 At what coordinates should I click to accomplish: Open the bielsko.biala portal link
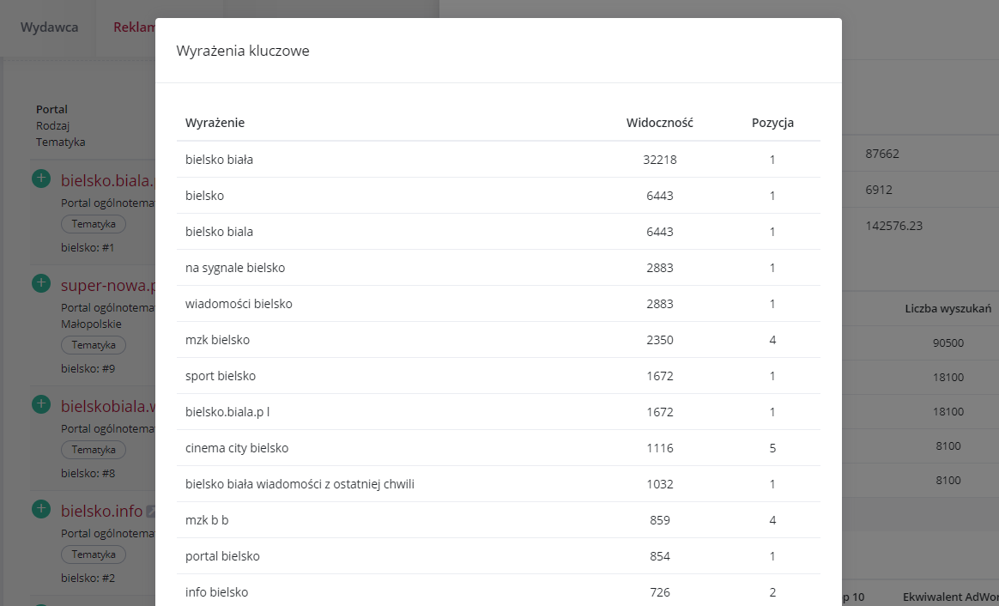[x=107, y=180]
